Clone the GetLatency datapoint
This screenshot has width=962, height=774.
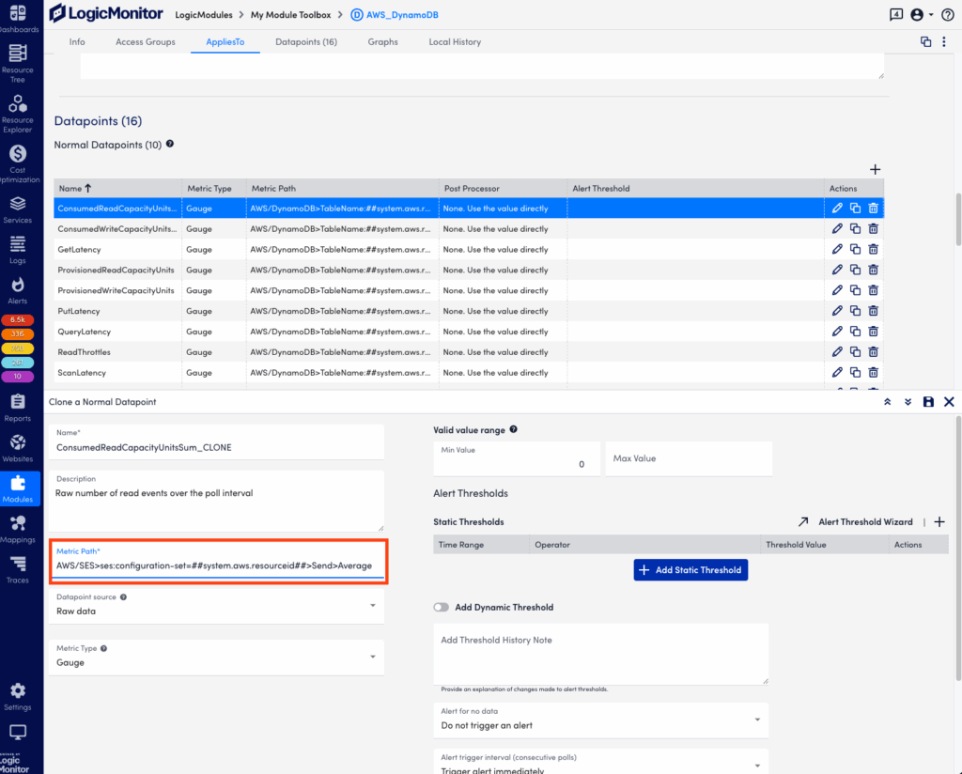coord(855,249)
